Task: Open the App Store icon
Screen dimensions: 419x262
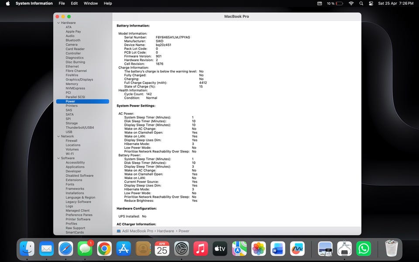Action: pos(124,248)
